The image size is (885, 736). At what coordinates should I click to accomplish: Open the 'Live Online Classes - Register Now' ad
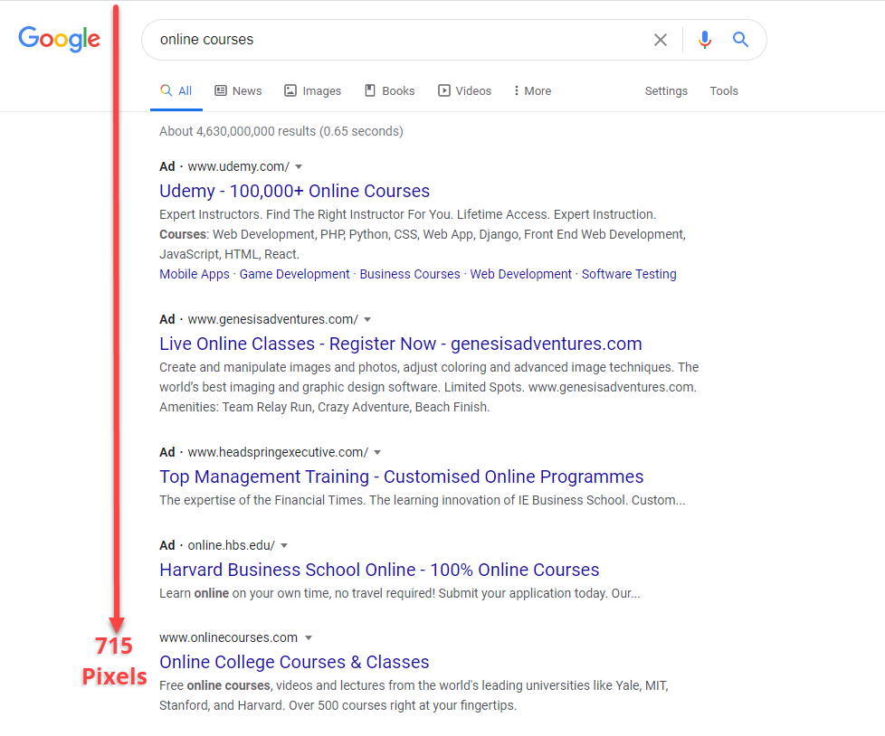(x=400, y=344)
